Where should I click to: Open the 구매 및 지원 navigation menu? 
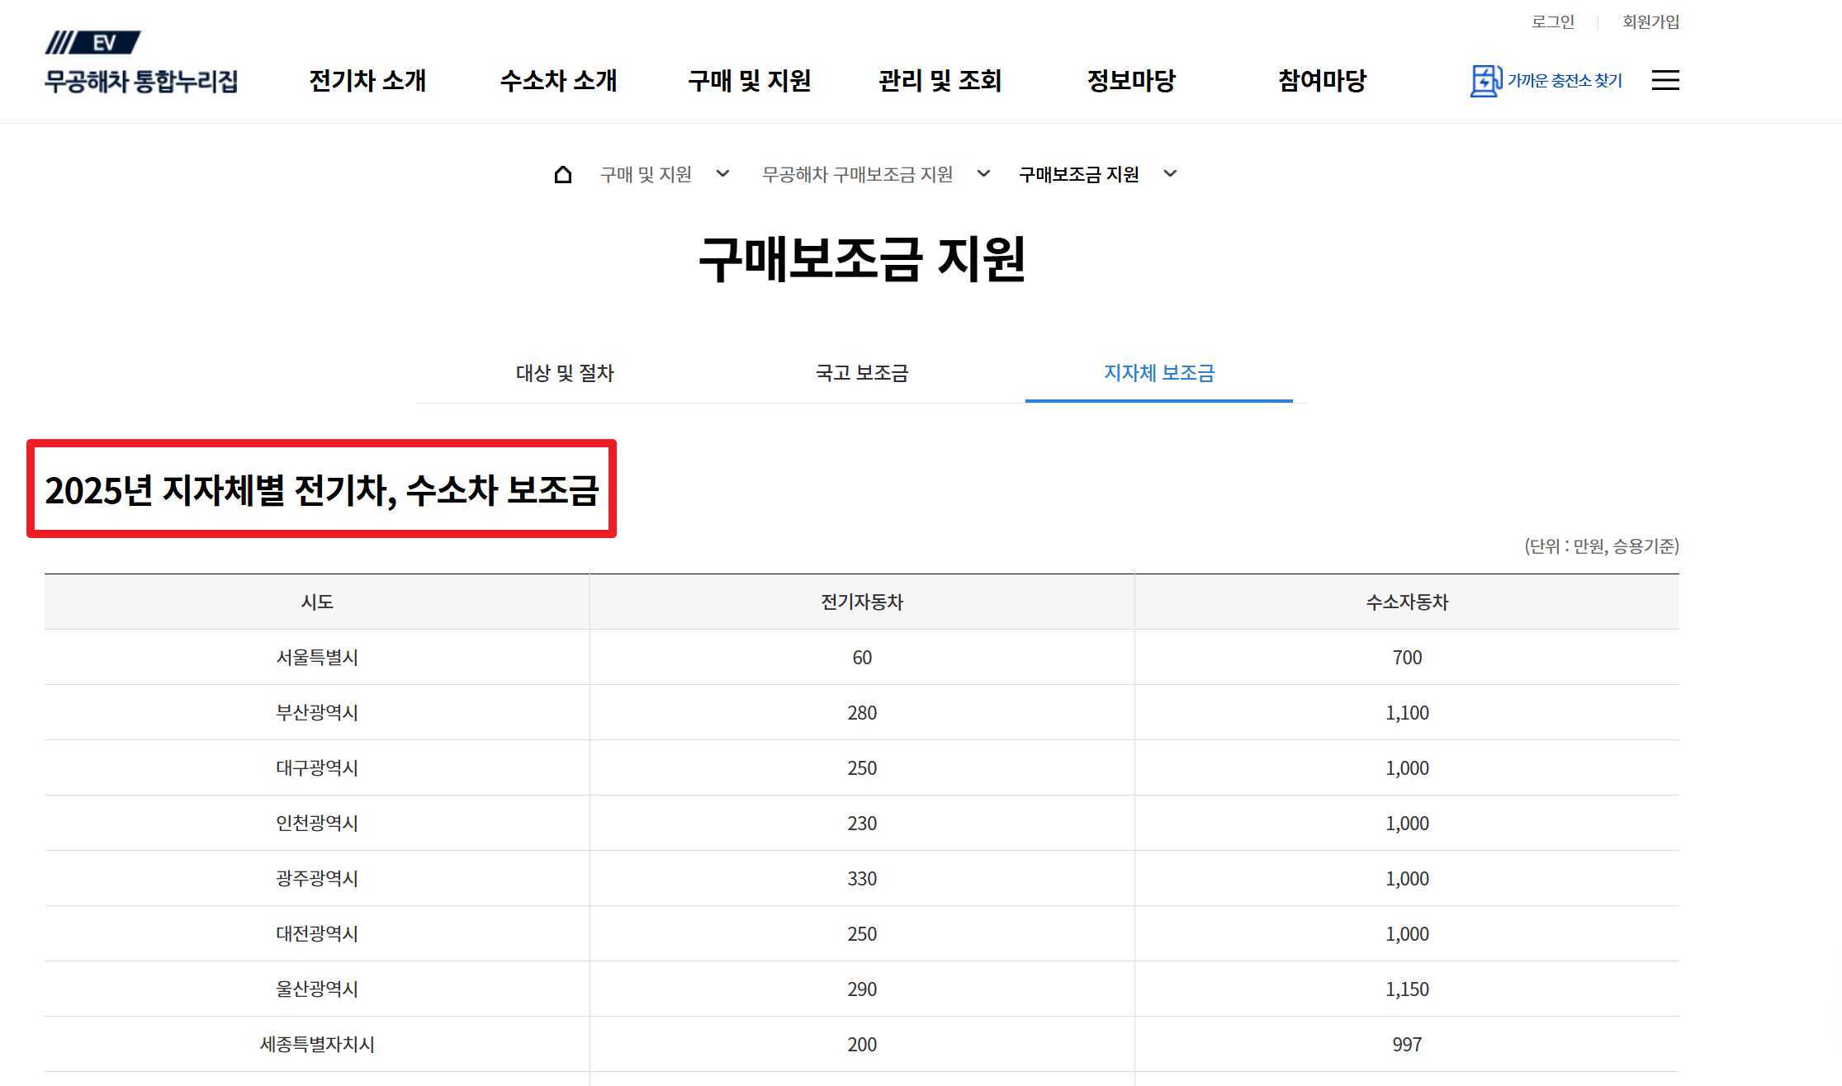click(751, 81)
